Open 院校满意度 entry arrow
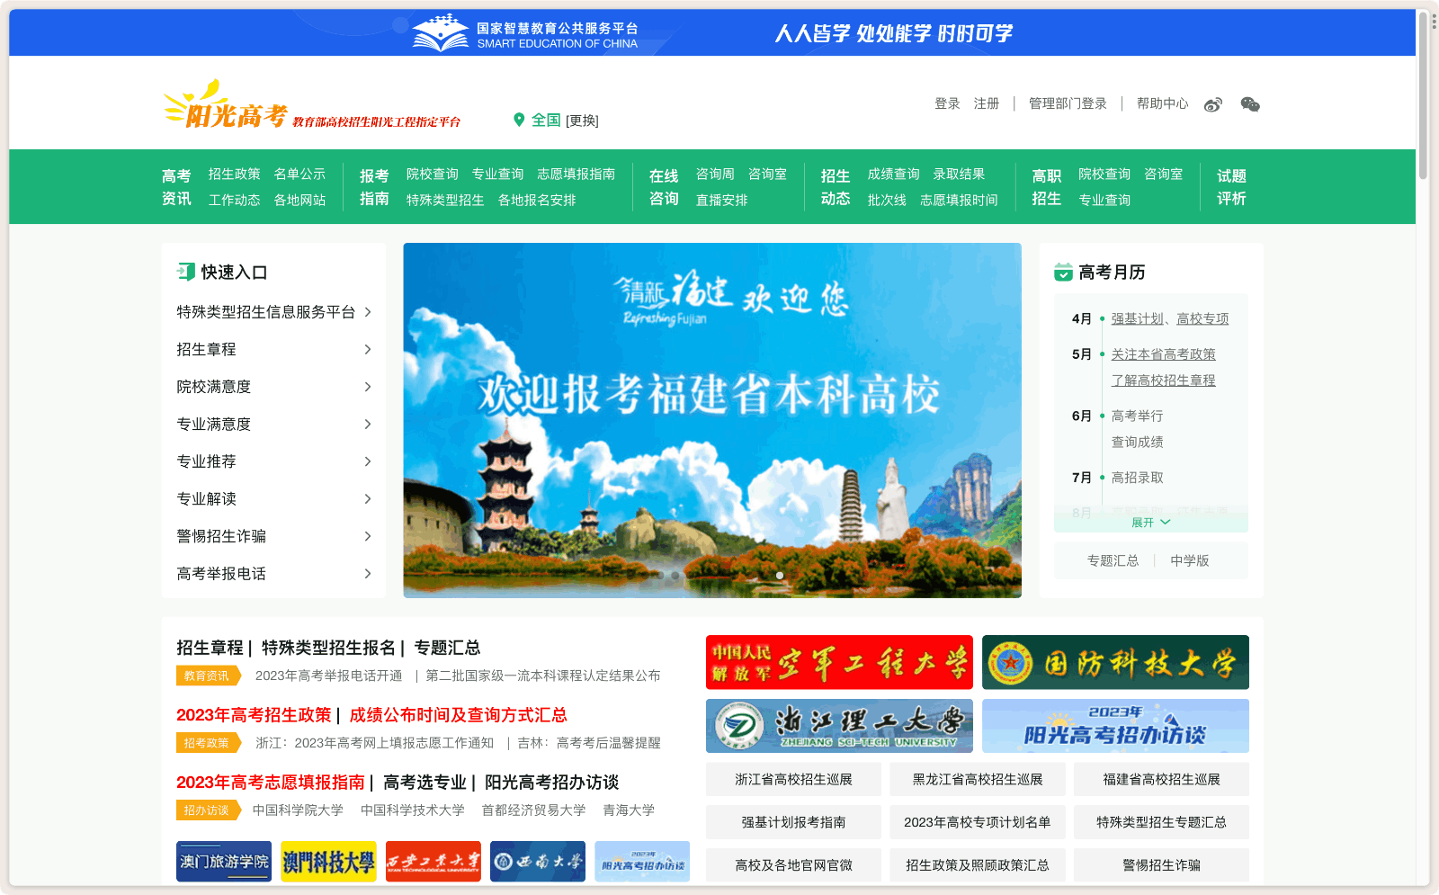 pyautogui.click(x=368, y=387)
